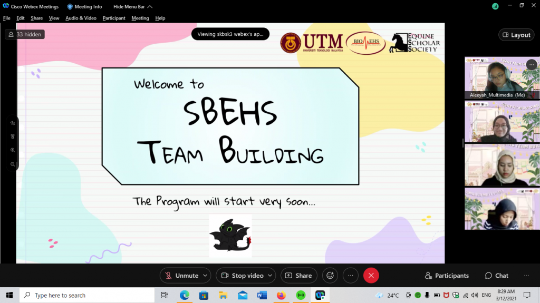The image size is (540, 303).
Task: Unmute the microphone
Action: click(181, 275)
